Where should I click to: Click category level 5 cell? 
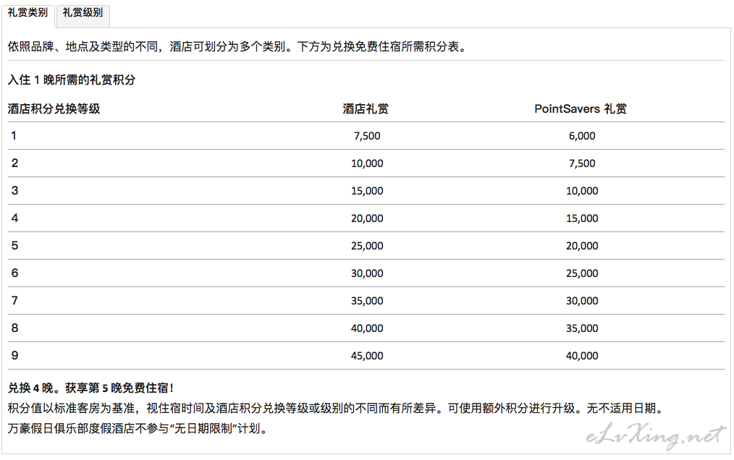14,246
